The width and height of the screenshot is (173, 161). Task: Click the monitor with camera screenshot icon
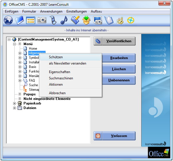(x=98, y=20)
